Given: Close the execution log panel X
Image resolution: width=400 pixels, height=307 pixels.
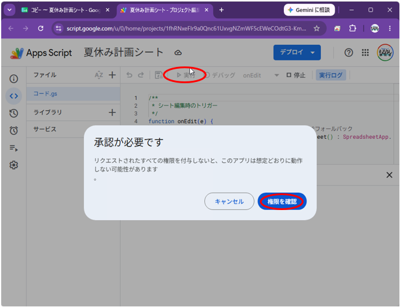Looking at the screenshot, I should [389, 175].
